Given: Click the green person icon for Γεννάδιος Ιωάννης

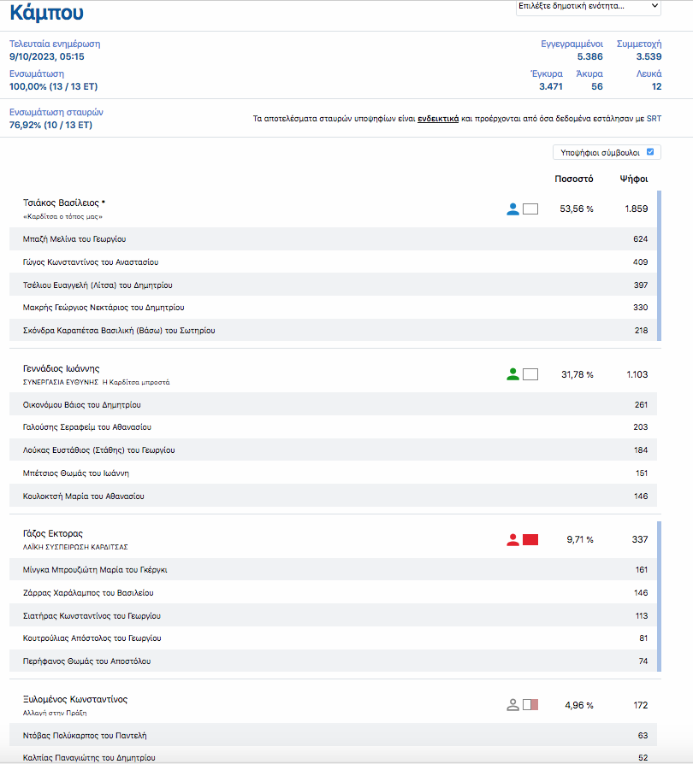Looking at the screenshot, I should [512, 374].
